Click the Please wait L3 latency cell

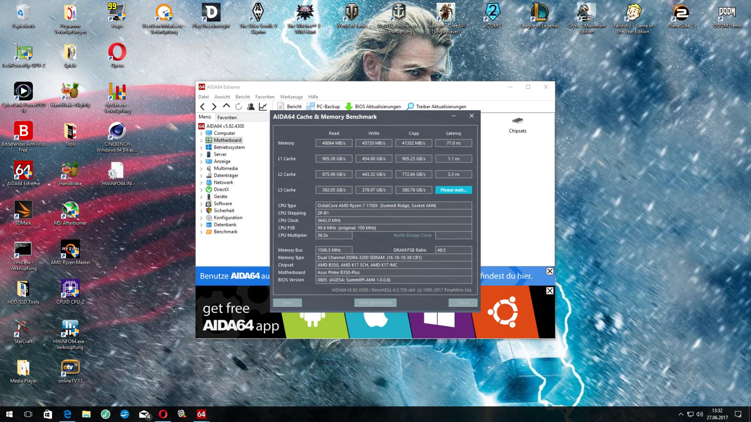(x=454, y=190)
